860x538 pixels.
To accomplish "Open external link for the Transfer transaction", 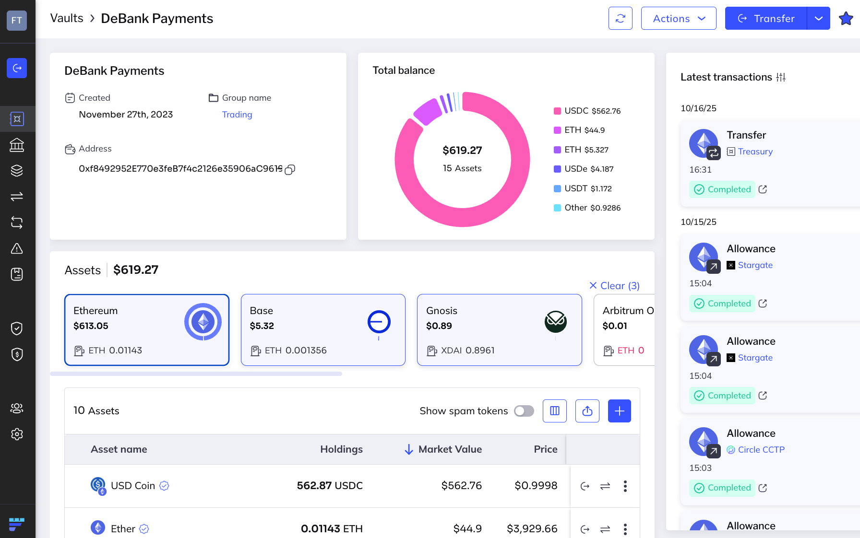I will (763, 189).
